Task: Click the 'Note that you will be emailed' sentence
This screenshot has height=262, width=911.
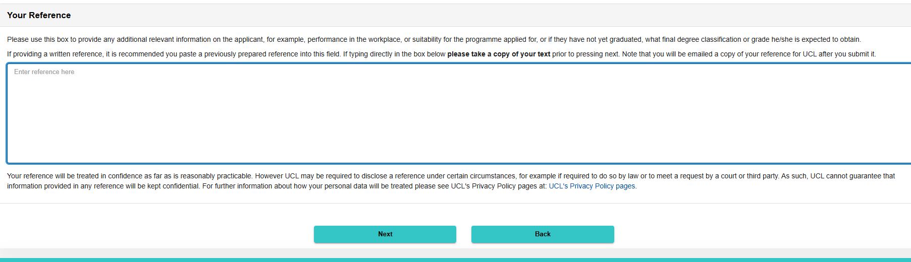Action: (x=747, y=54)
